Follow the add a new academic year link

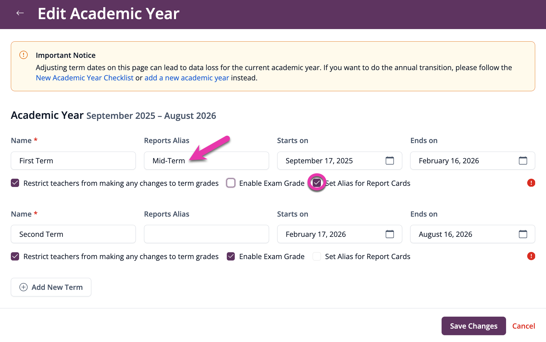point(187,78)
